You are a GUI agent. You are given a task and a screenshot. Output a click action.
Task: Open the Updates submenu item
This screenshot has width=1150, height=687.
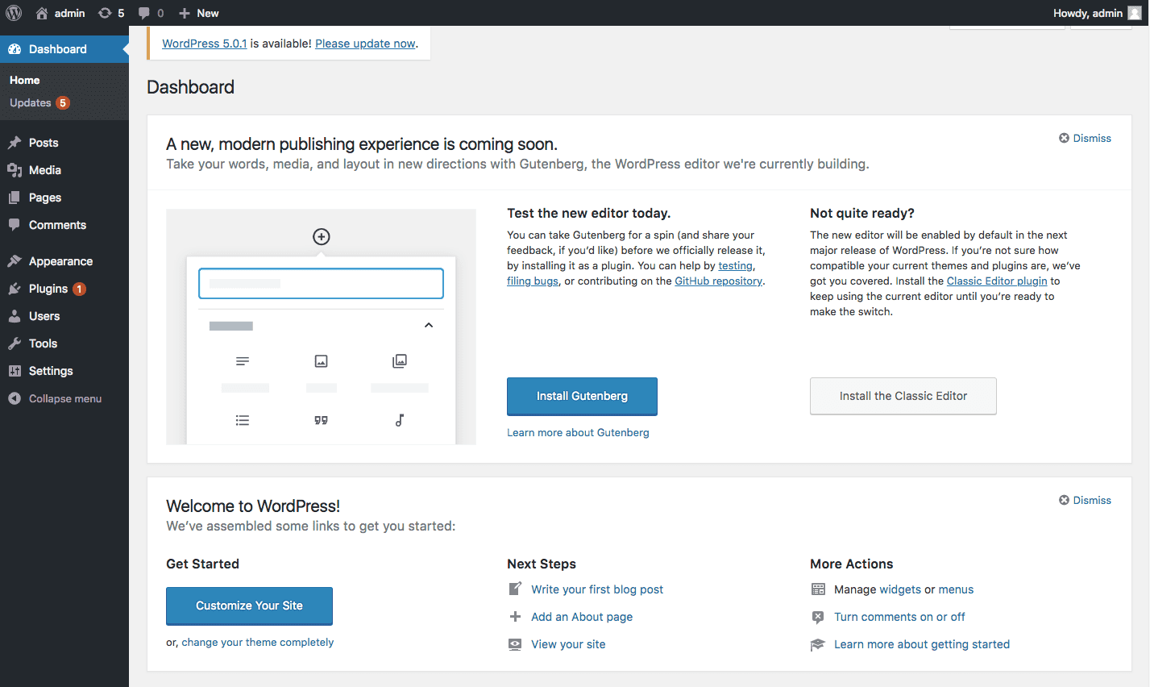(31, 103)
